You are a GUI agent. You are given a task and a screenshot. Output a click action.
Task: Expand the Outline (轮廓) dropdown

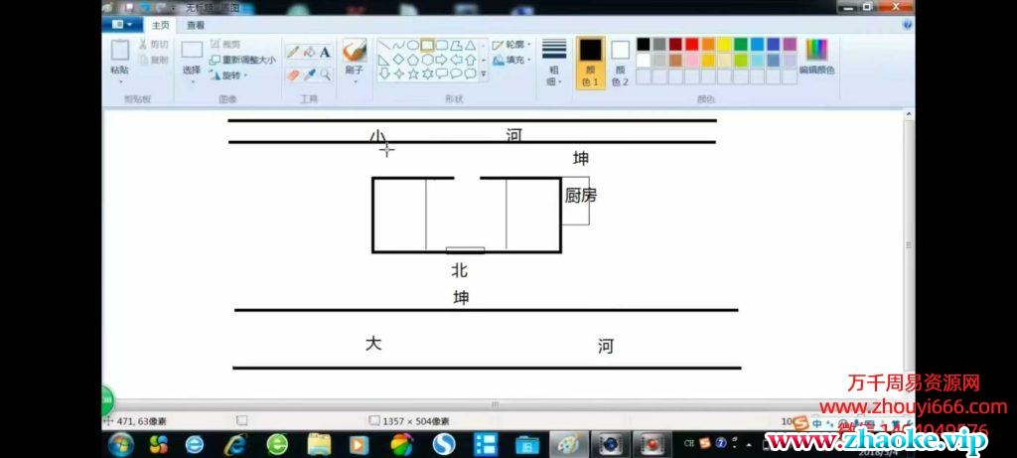(512, 45)
